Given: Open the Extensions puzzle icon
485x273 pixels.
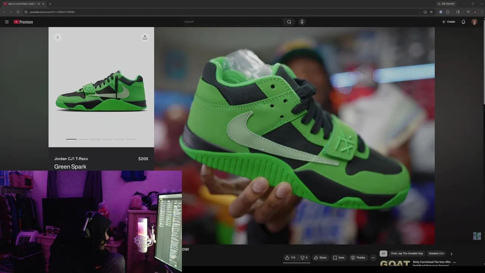Looking at the screenshot, I should [x=447, y=12].
